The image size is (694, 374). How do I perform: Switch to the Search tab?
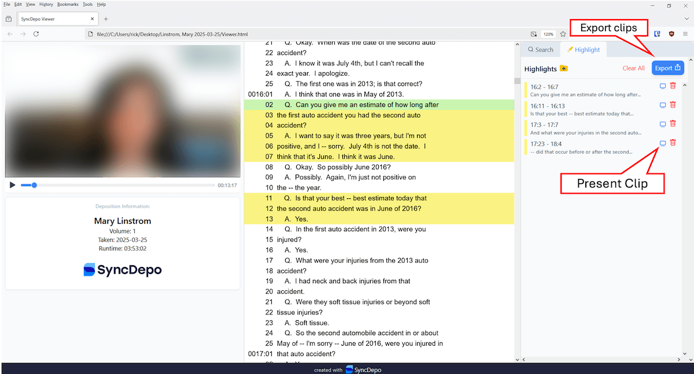pyautogui.click(x=540, y=50)
